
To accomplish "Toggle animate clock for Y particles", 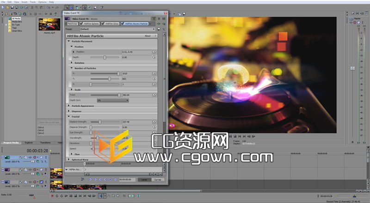I will tap(154, 79).
